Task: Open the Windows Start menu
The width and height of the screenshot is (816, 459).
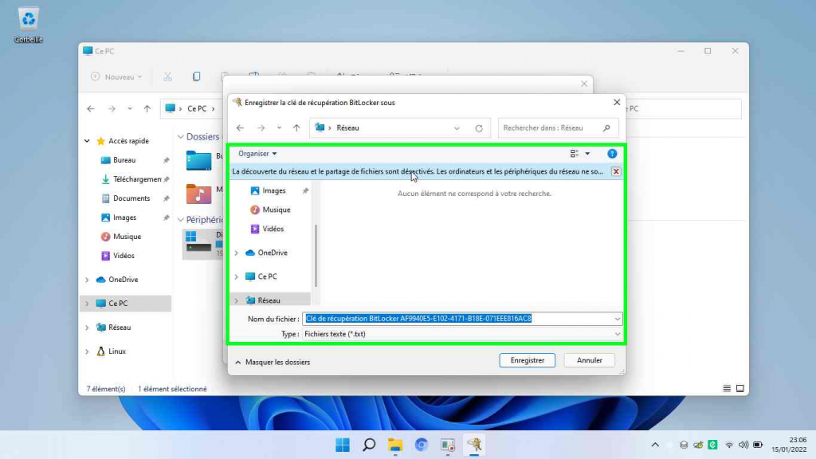Action: pos(342,445)
